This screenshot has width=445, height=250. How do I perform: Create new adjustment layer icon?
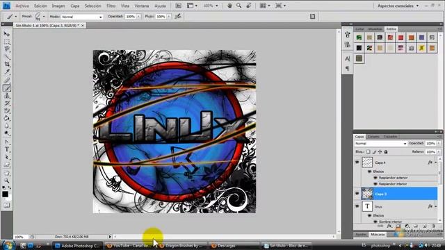pyautogui.click(x=407, y=226)
